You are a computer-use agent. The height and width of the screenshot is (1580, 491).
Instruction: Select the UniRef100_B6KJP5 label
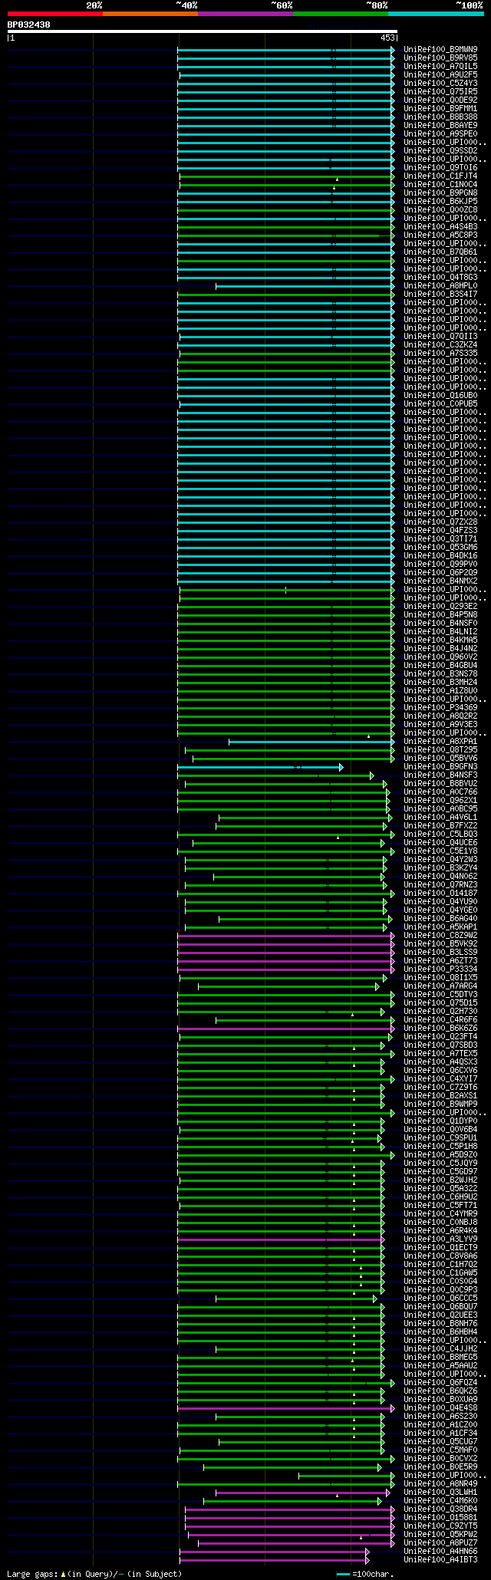coord(440,201)
